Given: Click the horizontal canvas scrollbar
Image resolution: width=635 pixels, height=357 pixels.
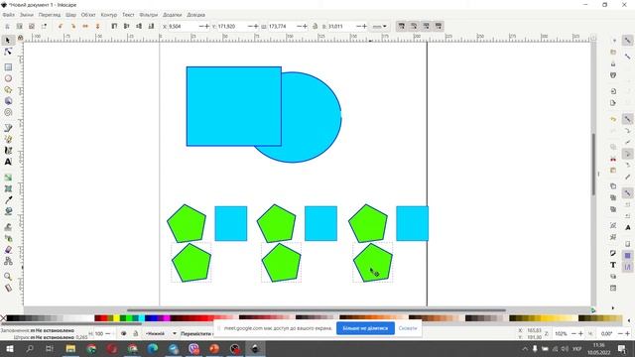Looking at the screenshot, I should tap(316, 310).
